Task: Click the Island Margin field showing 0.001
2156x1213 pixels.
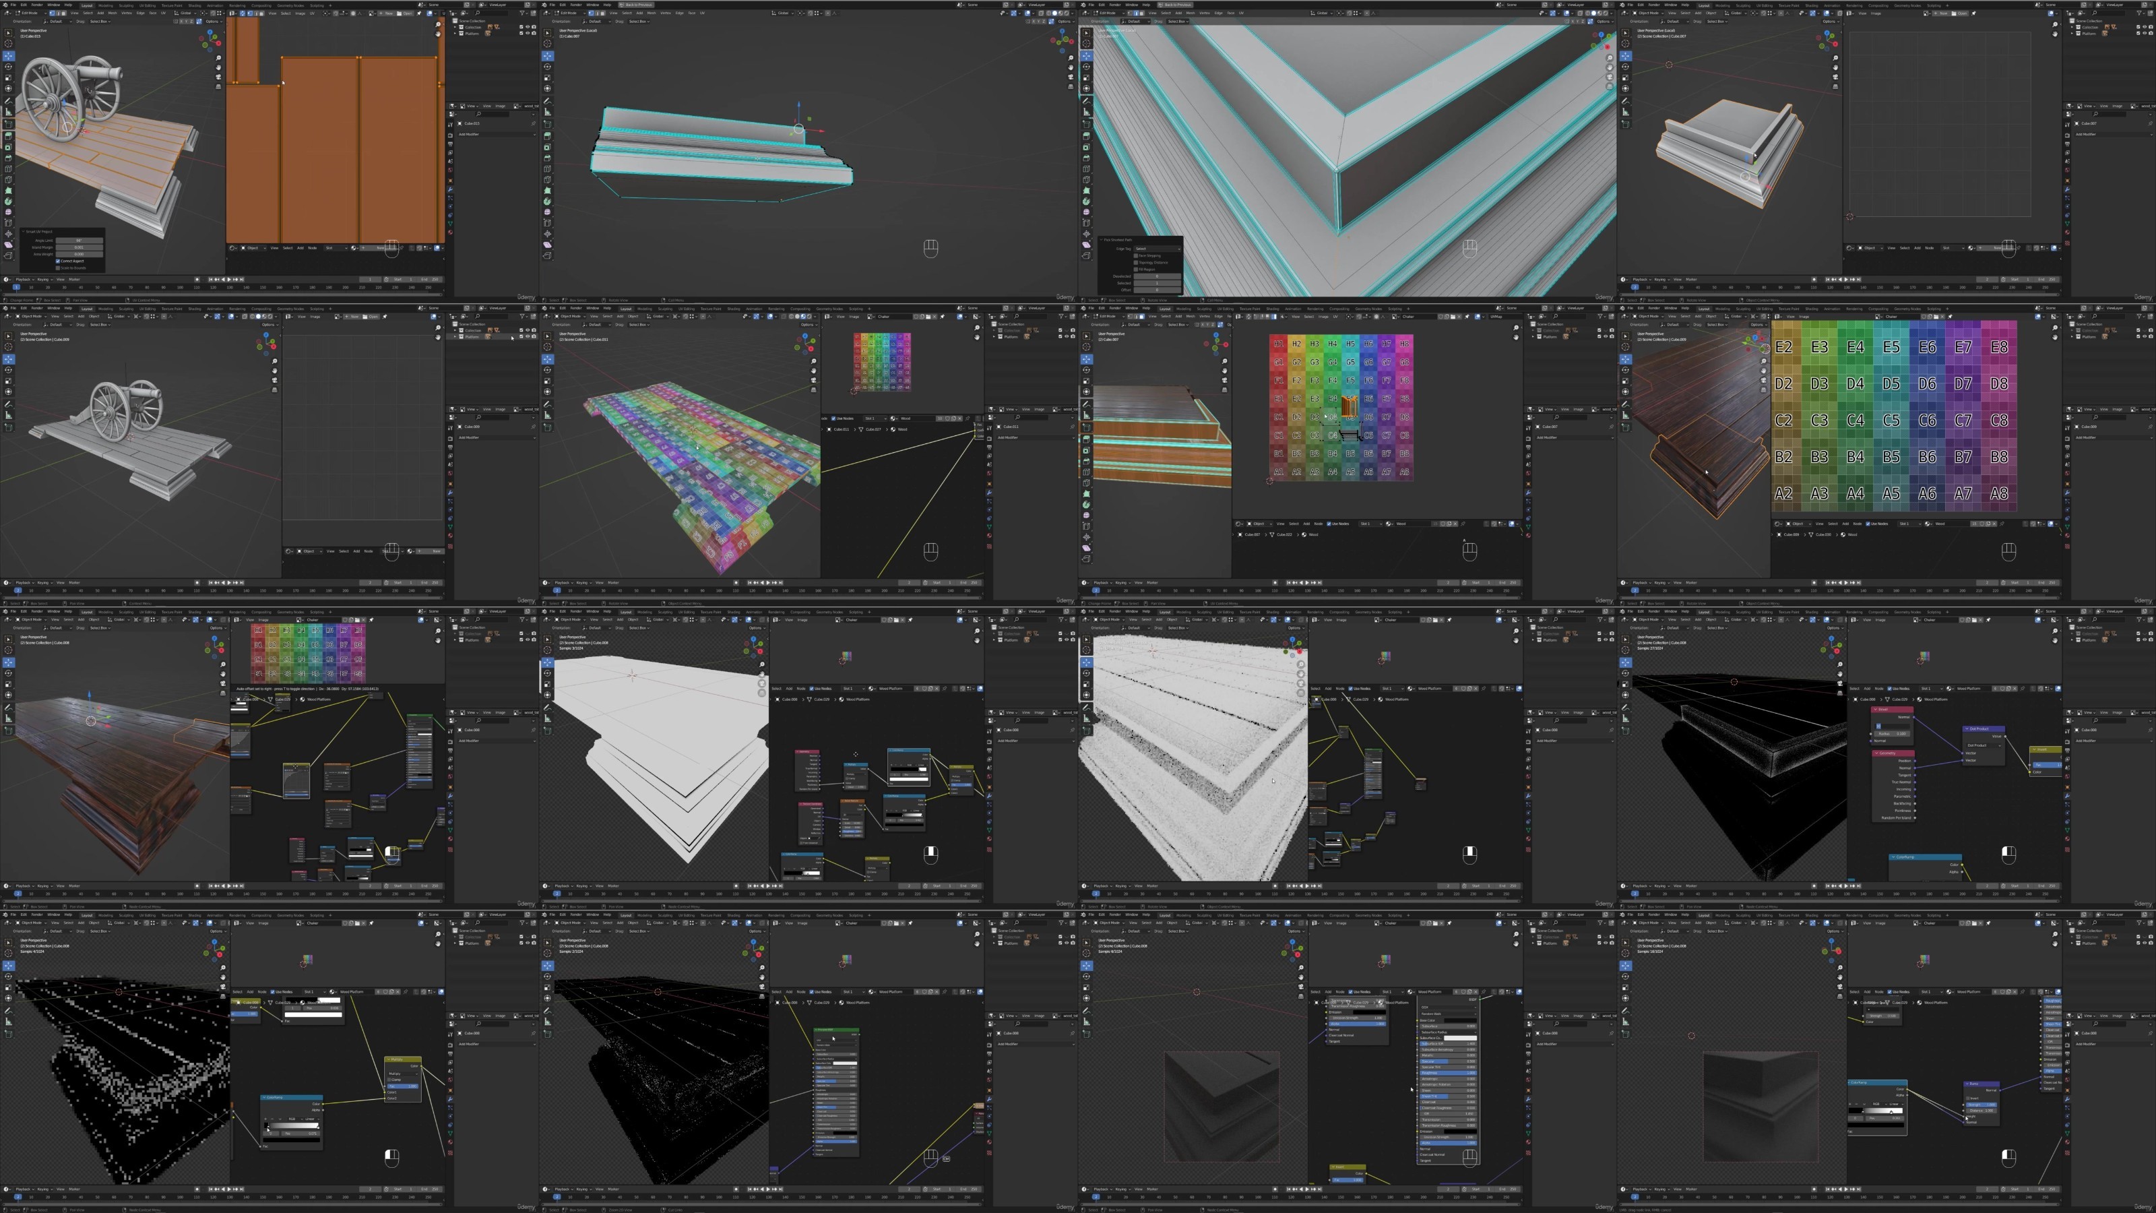Action: coord(80,248)
